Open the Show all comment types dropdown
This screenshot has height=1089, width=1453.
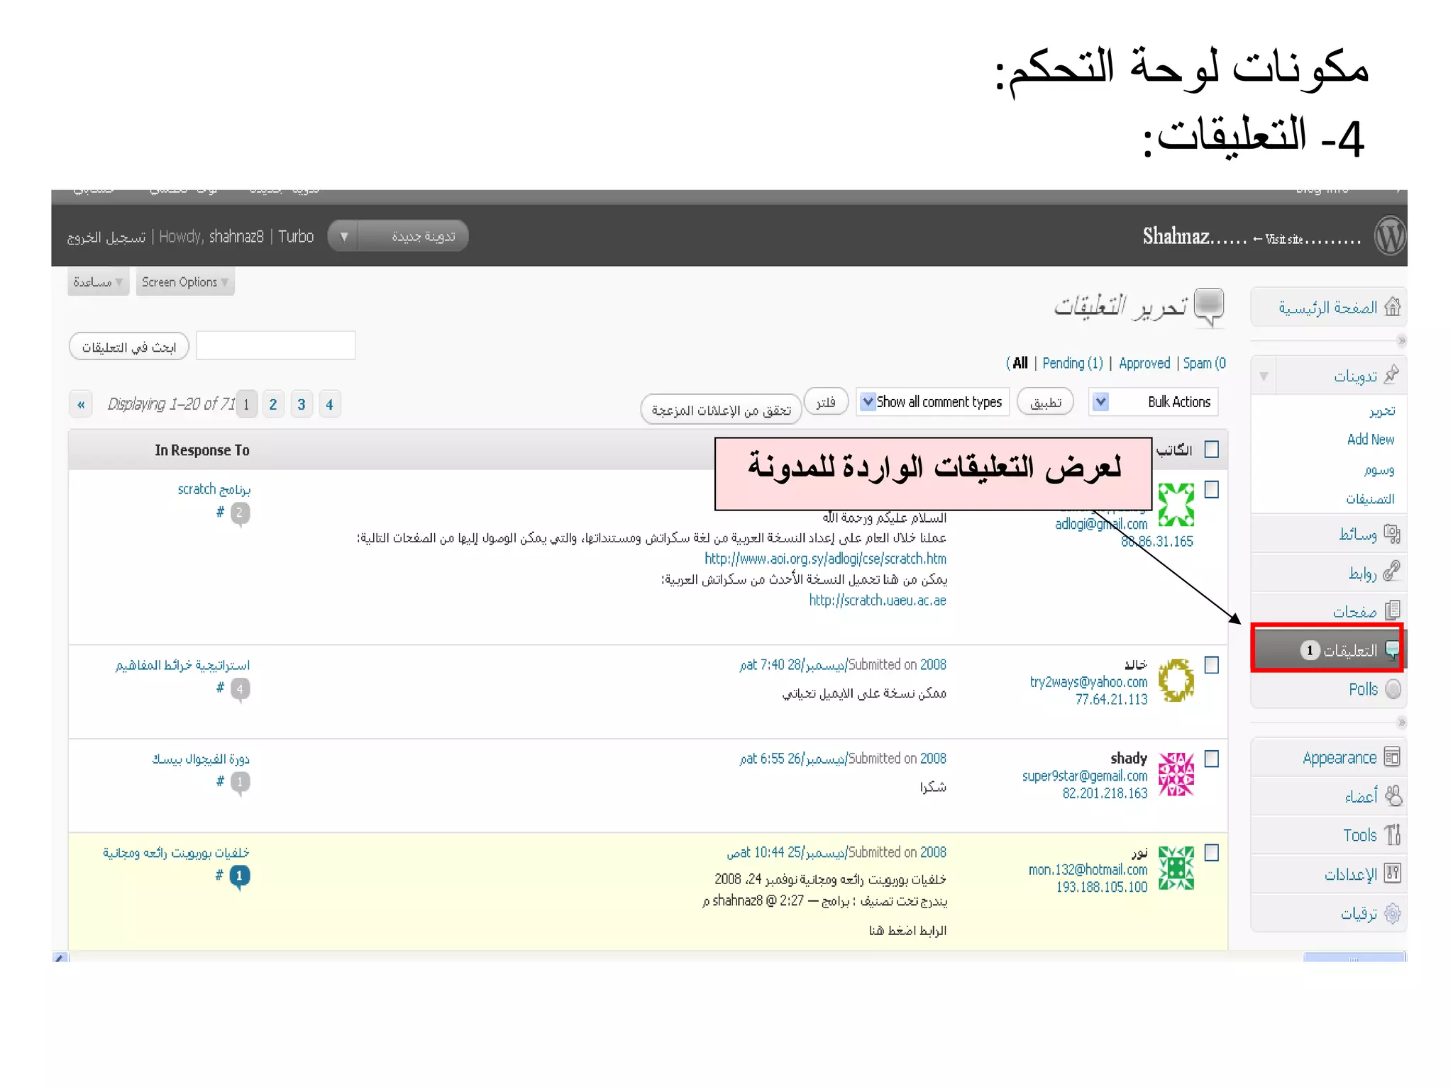click(x=932, y=402)
